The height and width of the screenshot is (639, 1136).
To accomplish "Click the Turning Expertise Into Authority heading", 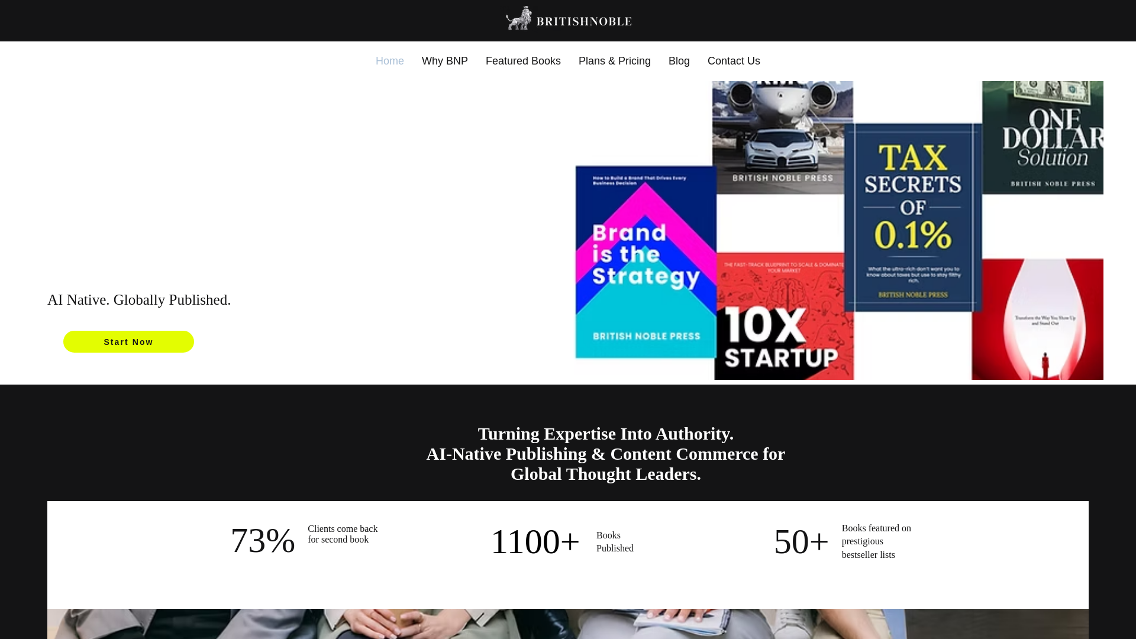I will [606, 454].
